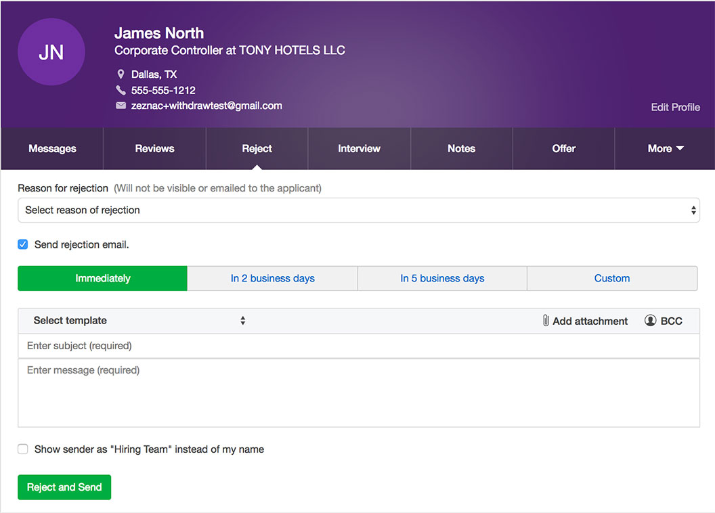This screenshot has width=715, height=513.
Task: Uncheck the Send rejection email checkbox
Action: pos(23,244)
